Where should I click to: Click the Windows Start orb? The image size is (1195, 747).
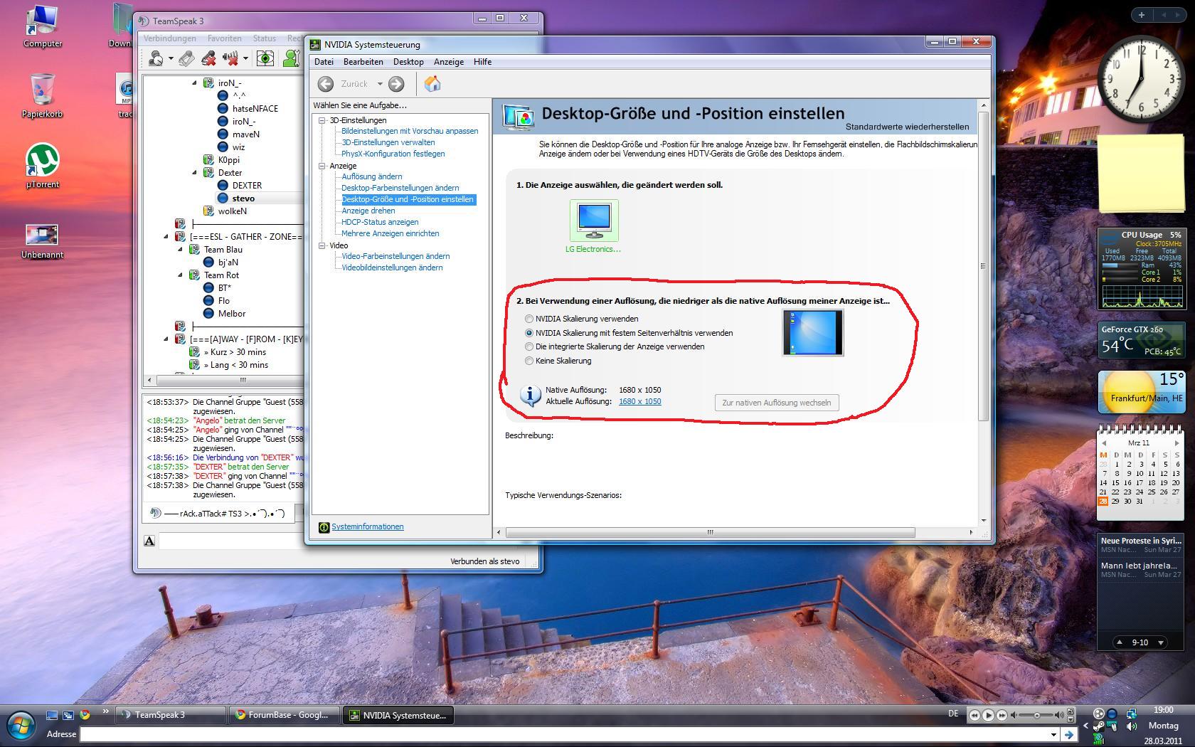pos(21,725)
